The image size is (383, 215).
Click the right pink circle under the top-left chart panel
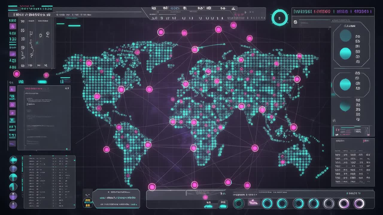(x=46, y=75)
